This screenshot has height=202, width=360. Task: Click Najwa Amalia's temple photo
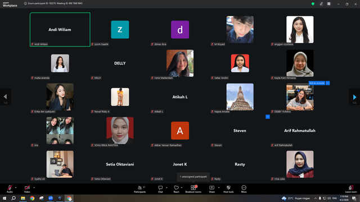240,97
